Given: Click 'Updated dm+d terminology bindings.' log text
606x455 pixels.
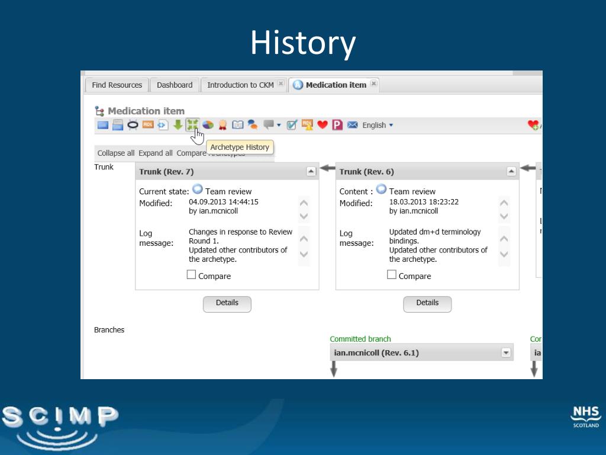Looking at the screenshot, I should click(435, 236).
